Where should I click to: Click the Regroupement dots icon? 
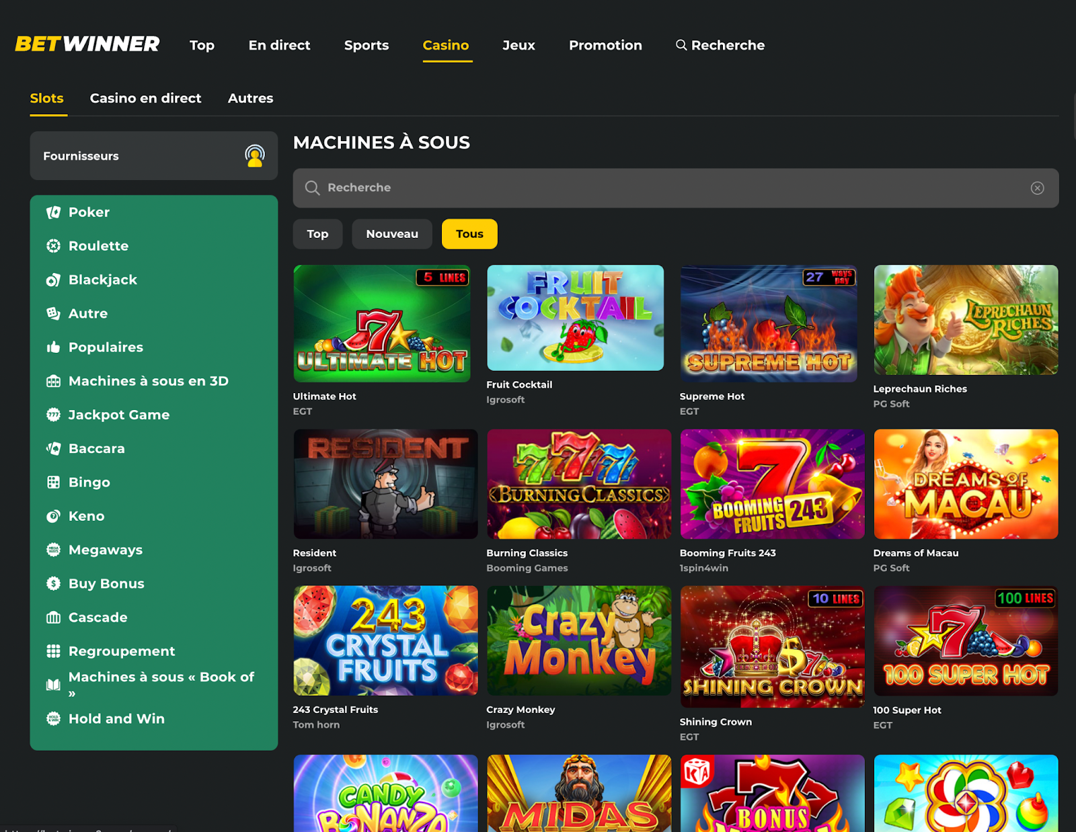pos(53,651)
